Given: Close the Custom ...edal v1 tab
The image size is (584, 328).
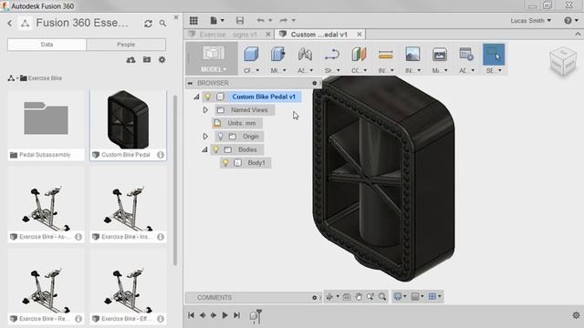Looking at the screenshot, I should tap(360, 35).
